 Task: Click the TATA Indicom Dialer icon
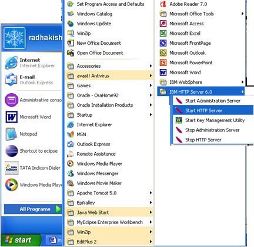12,168
